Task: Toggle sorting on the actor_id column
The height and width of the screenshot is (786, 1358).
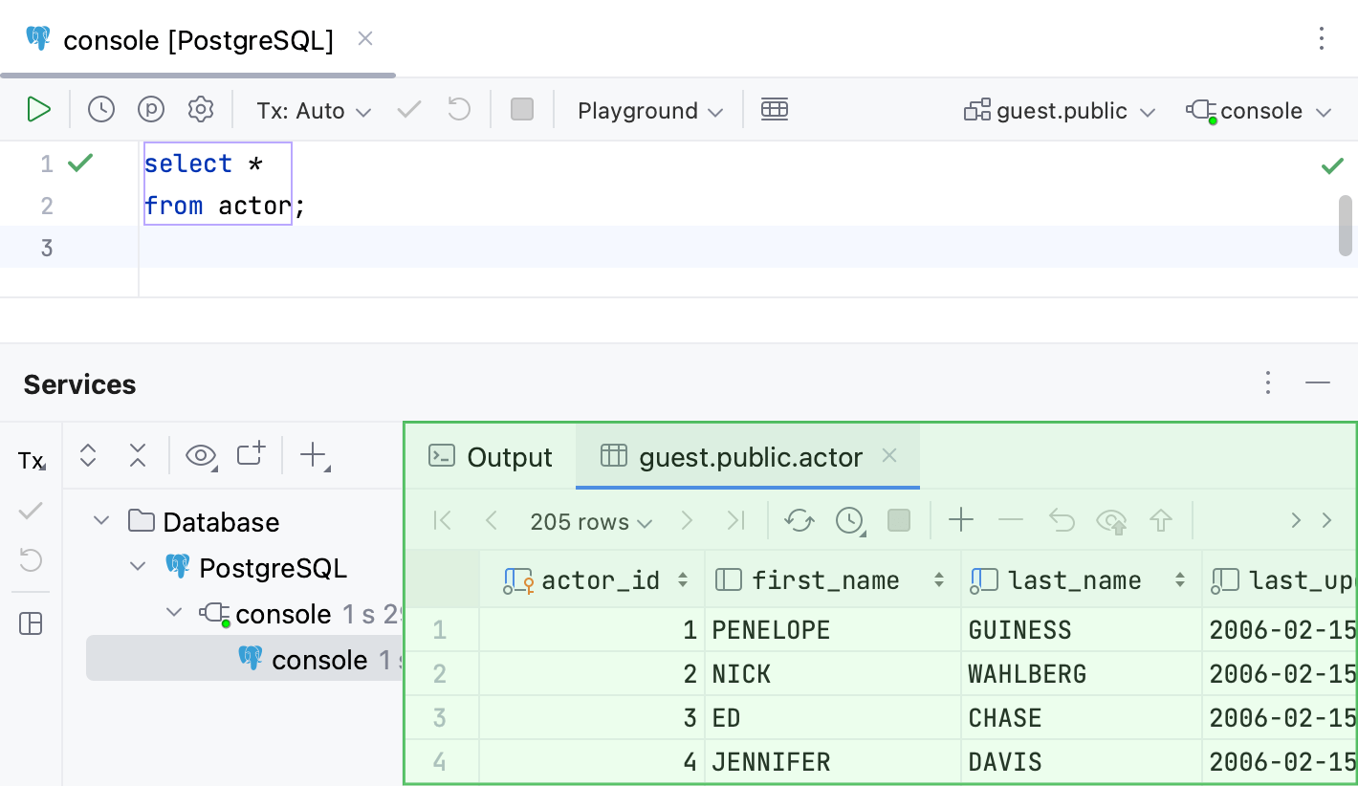Action: 683,579
